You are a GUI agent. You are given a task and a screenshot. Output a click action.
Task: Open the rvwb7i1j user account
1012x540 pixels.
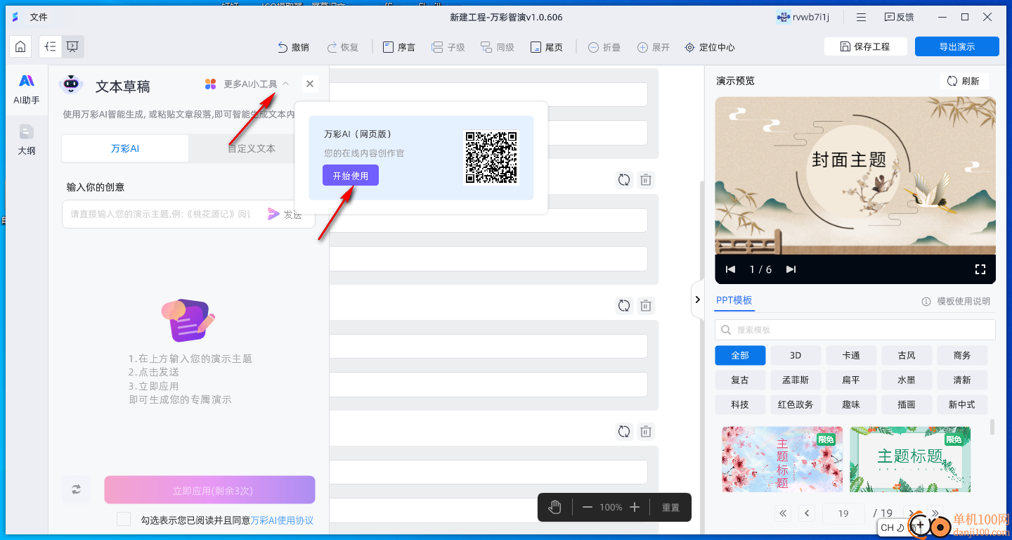click(x=803, y=17)
